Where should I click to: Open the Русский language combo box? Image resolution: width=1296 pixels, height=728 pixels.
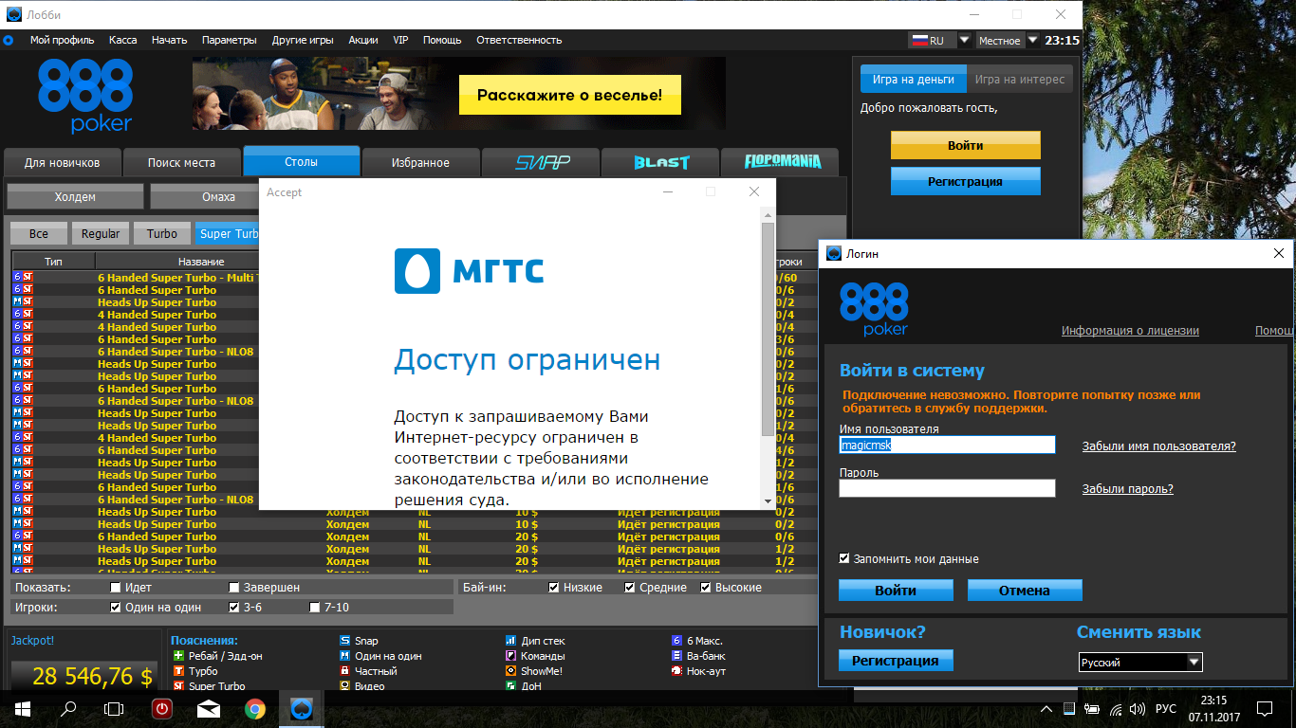pos(1140,663)
